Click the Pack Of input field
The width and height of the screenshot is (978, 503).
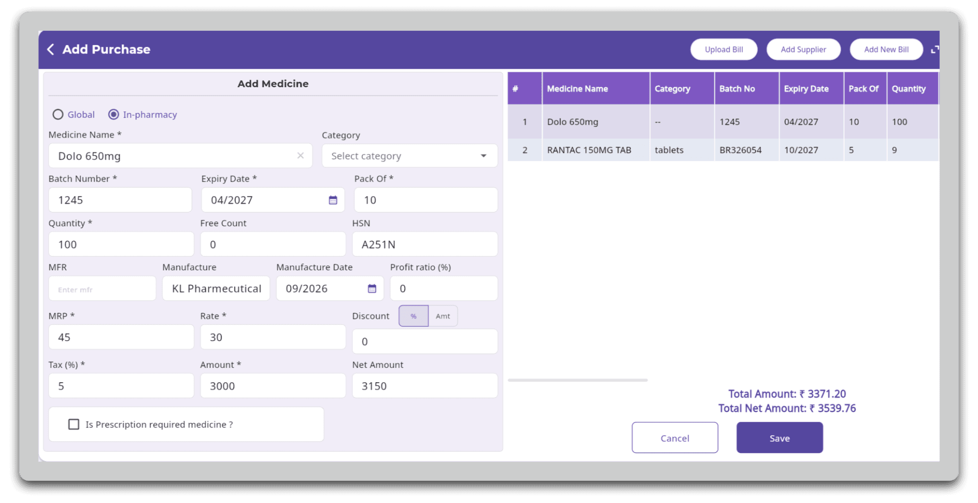pos(426,200)
